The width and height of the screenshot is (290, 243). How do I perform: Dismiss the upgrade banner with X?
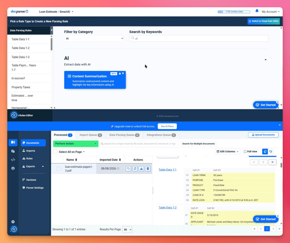[x=280, y=125]
